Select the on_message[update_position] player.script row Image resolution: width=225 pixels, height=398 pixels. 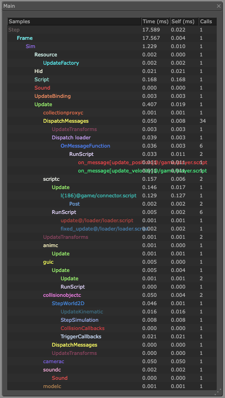point(112,163)
